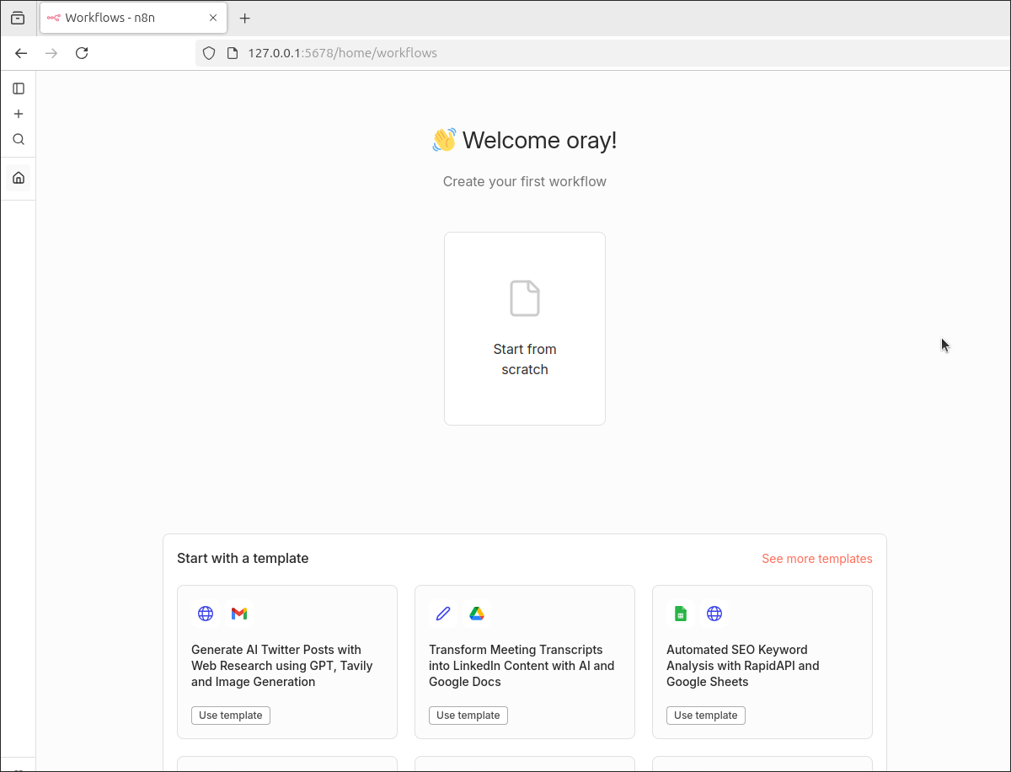Use template for Meeting Transcripts to LinkedIn
The image size is (1011, 772).
point(468,716)
